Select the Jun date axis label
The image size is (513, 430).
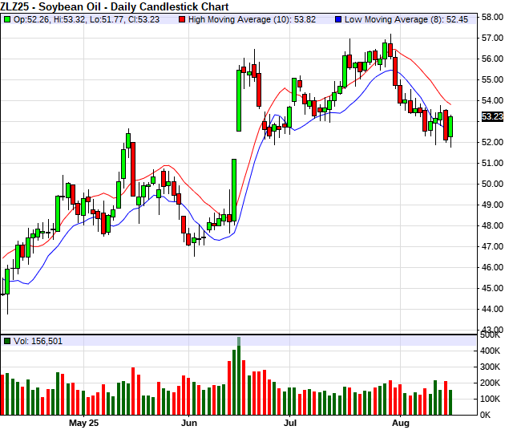pyautogui.click(x=189, y=422)
